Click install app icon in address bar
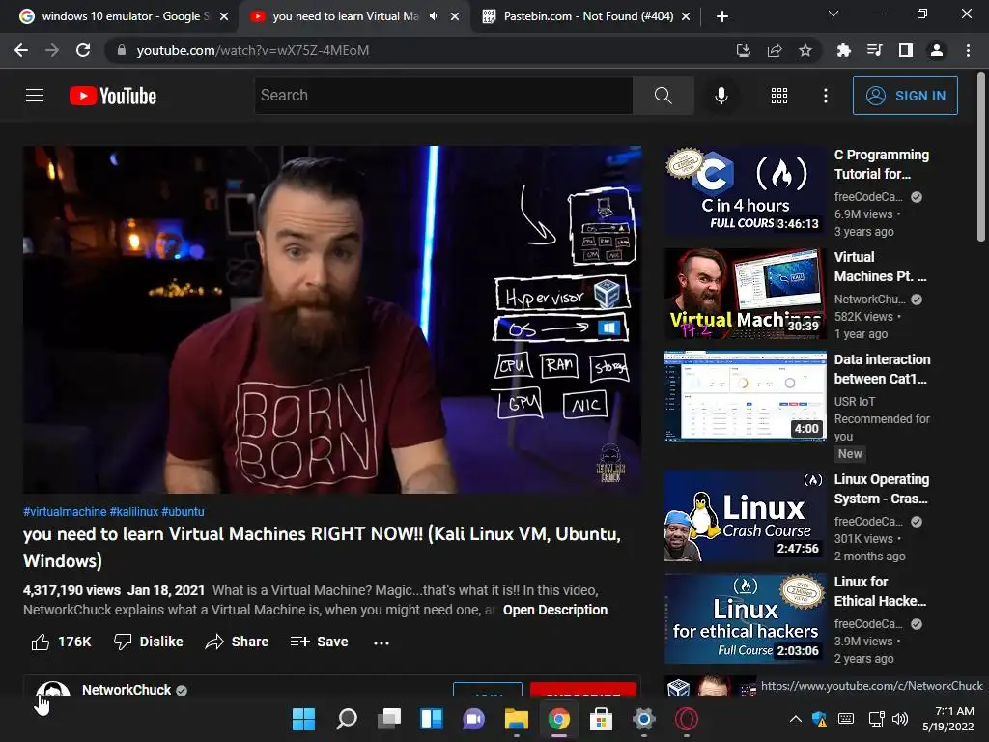Viewport: 989px width, 742px height. click(x=743, y=50)
